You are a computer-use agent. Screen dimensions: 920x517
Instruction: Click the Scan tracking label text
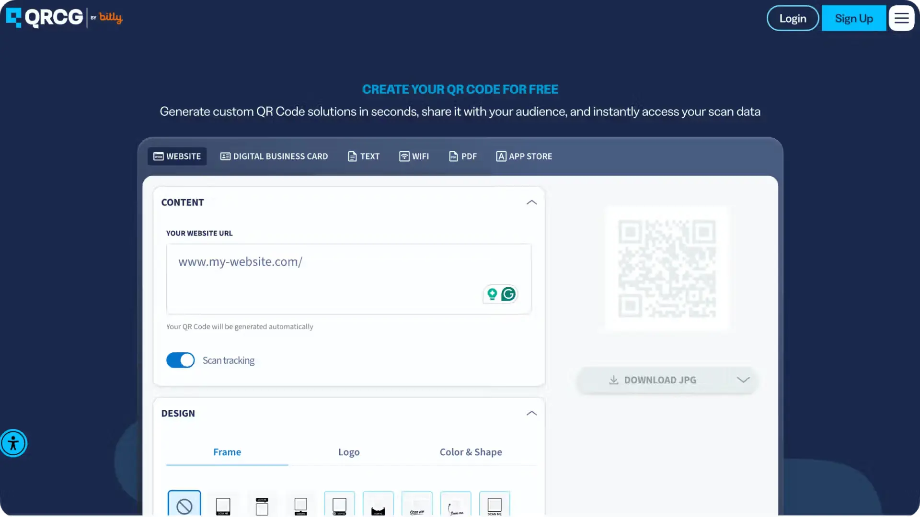[x=229, y=360]
